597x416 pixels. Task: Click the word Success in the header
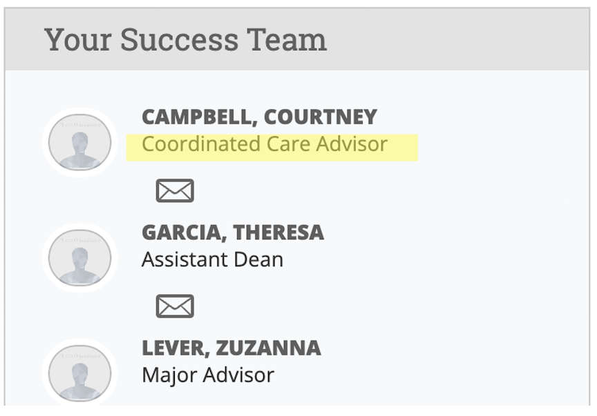(x=180, y=39)
